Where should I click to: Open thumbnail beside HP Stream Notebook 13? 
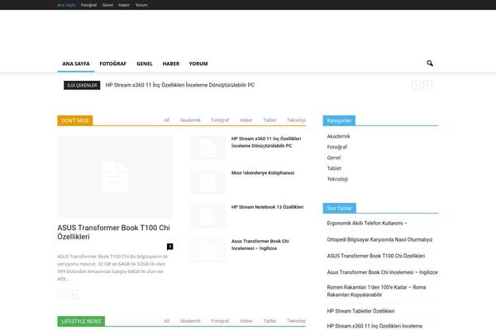click(x=207, y=216)
